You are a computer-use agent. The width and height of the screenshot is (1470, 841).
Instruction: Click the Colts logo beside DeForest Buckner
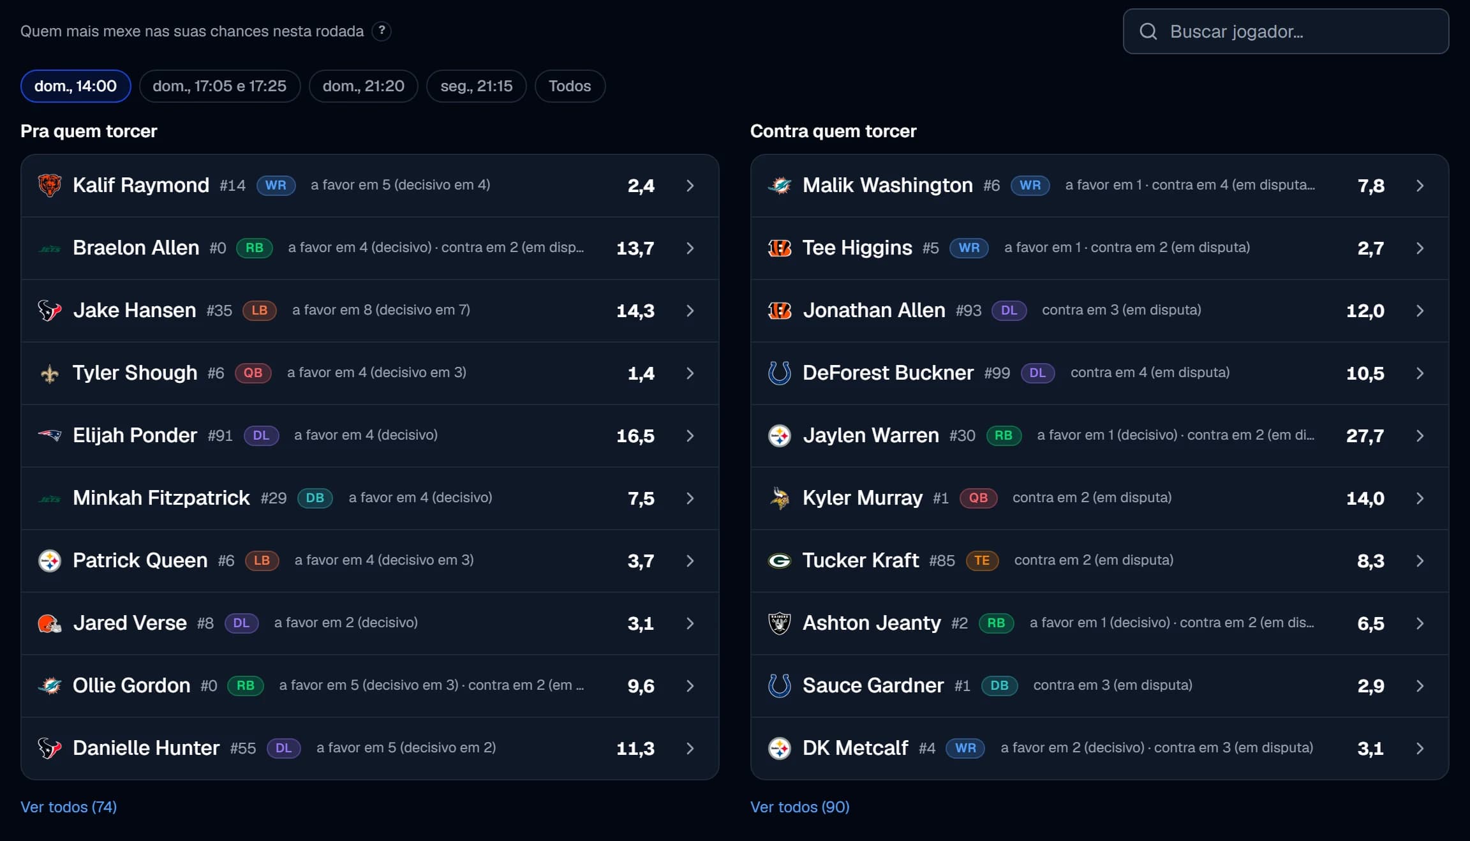coord(779,373)
